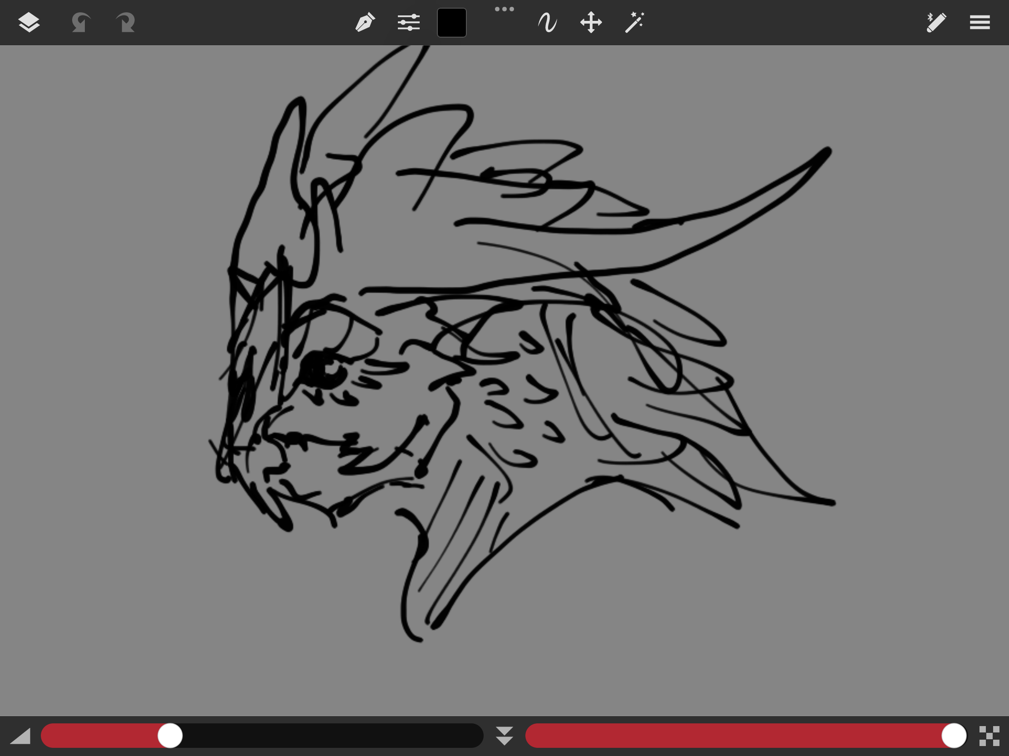
Task: Click the dark part of the size slider
Action: 333,736
